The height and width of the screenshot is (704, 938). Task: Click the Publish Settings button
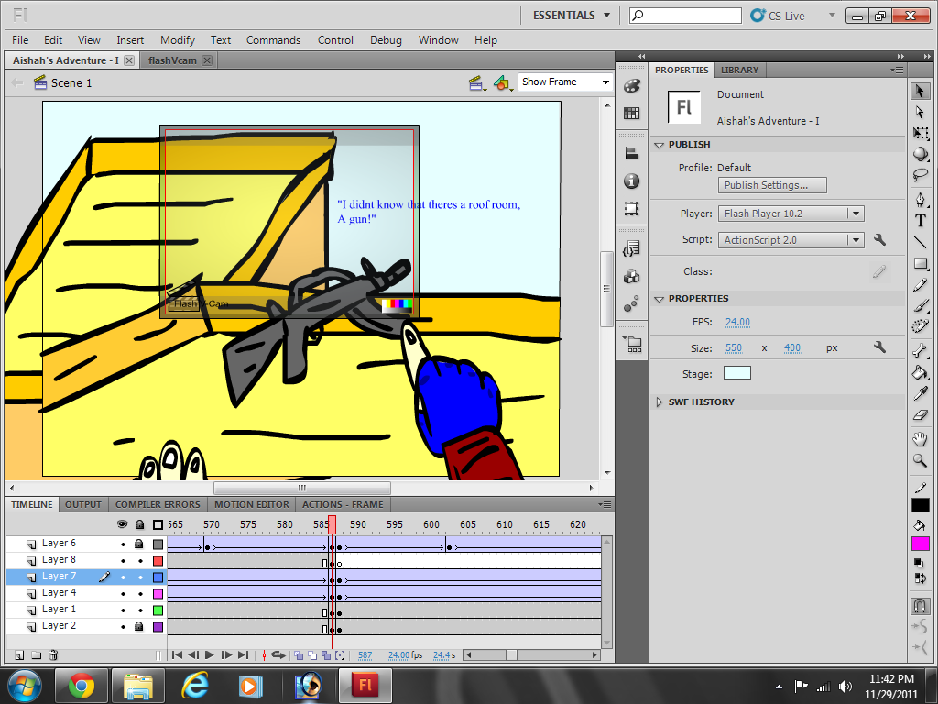pos(772,185)
